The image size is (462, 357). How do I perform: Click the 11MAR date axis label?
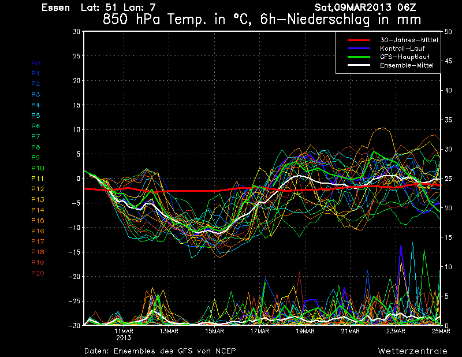[124, 331]
